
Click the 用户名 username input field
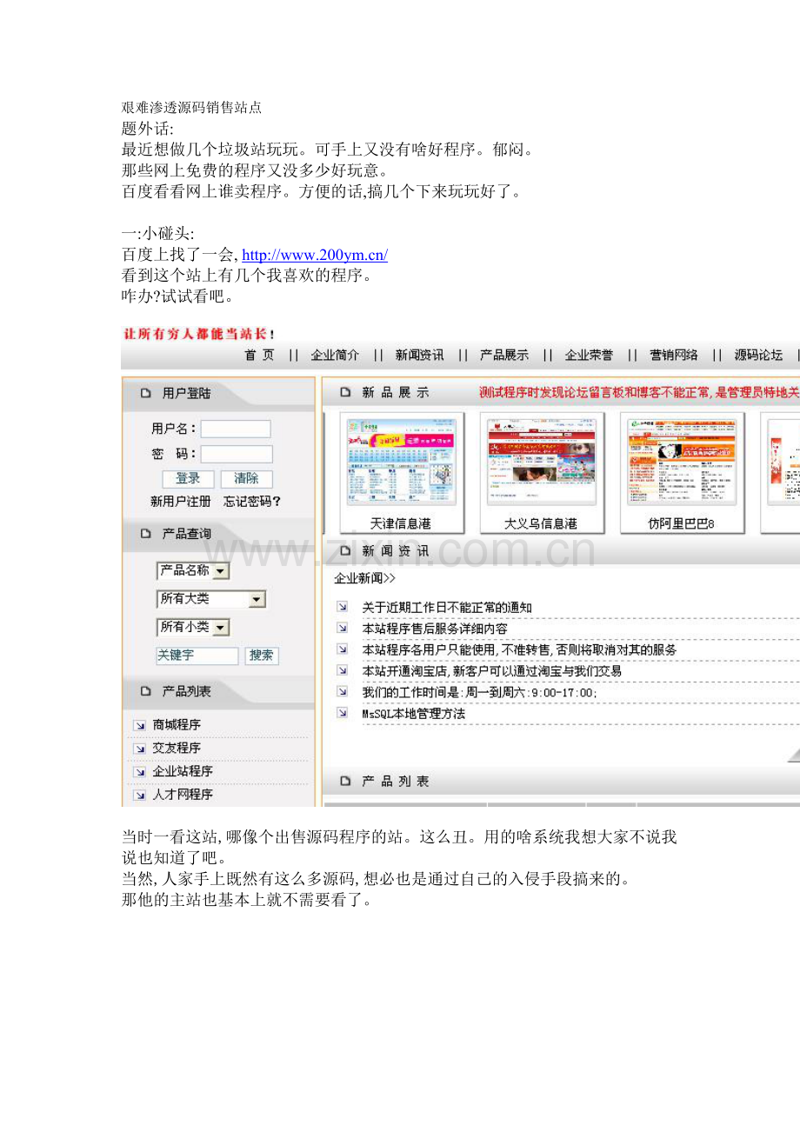[x=236, y=429]
